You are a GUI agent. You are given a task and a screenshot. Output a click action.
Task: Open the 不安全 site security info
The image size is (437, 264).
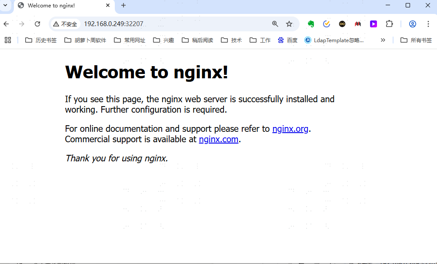tap(65, 24)
